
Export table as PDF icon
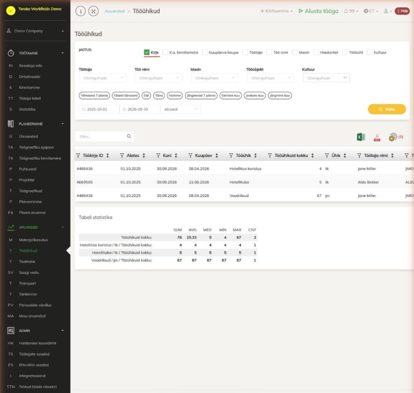tap(377, 137)
